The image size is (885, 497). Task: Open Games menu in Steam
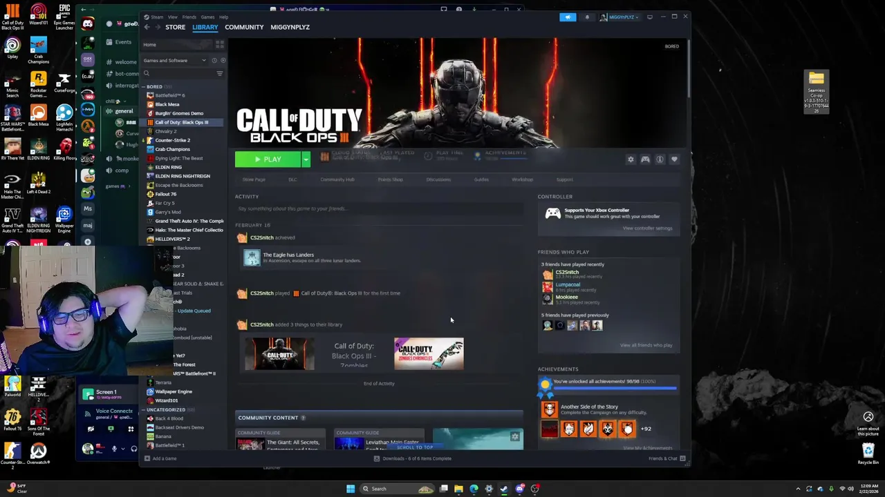tap(207, 17)
